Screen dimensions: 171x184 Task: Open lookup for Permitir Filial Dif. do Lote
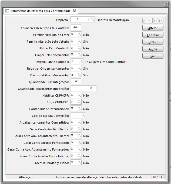(x=79, y=35)
